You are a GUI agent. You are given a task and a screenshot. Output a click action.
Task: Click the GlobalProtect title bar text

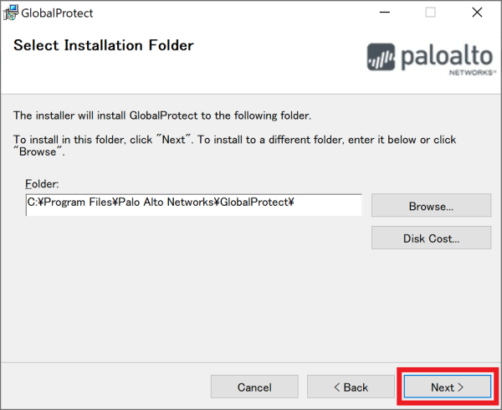tap(57, 13)
